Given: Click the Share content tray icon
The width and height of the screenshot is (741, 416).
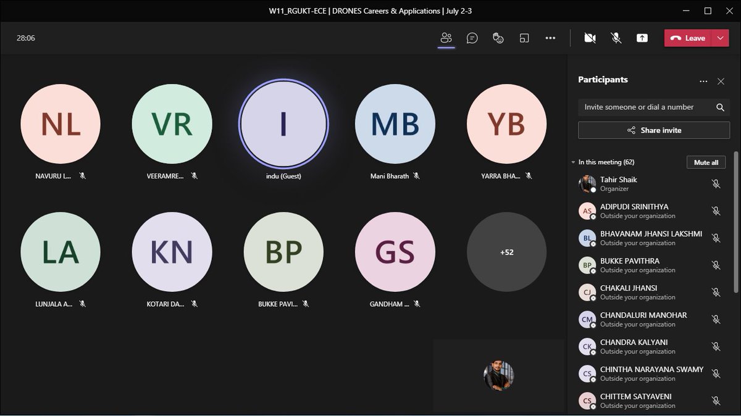Looking at the screenshot, I should (642, 38).
